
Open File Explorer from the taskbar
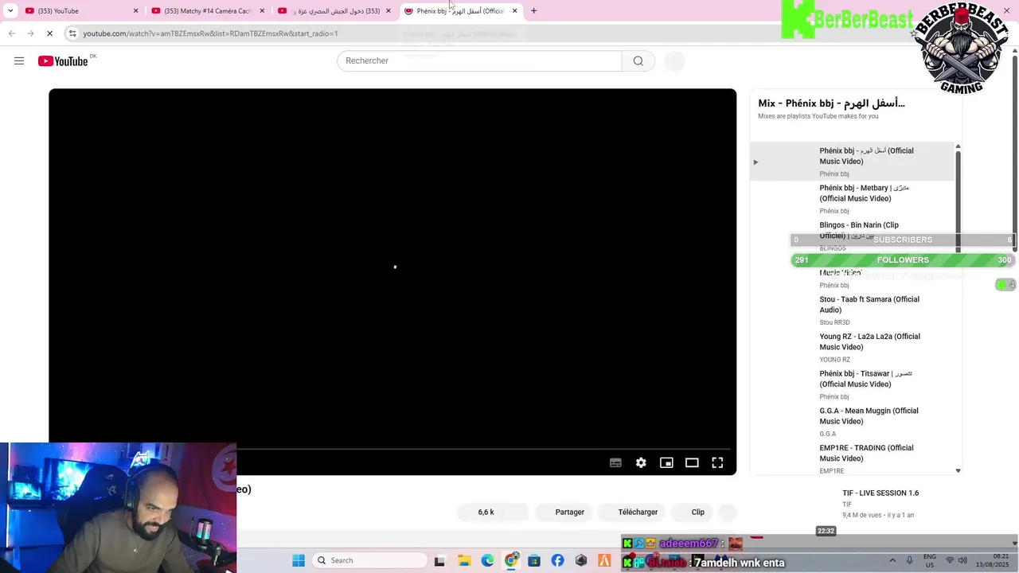point(463,560)
